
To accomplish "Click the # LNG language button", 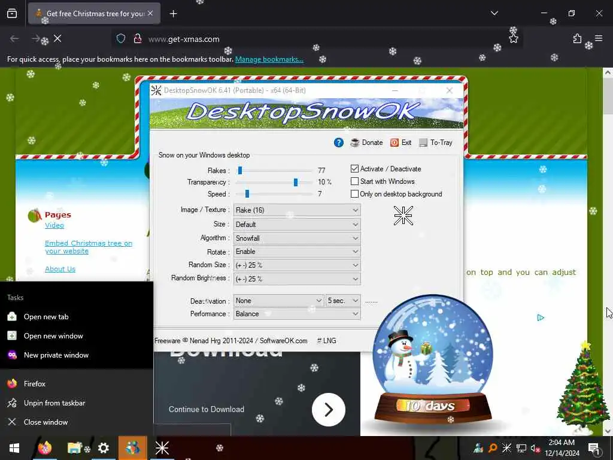I will click(x=326, y=341).
